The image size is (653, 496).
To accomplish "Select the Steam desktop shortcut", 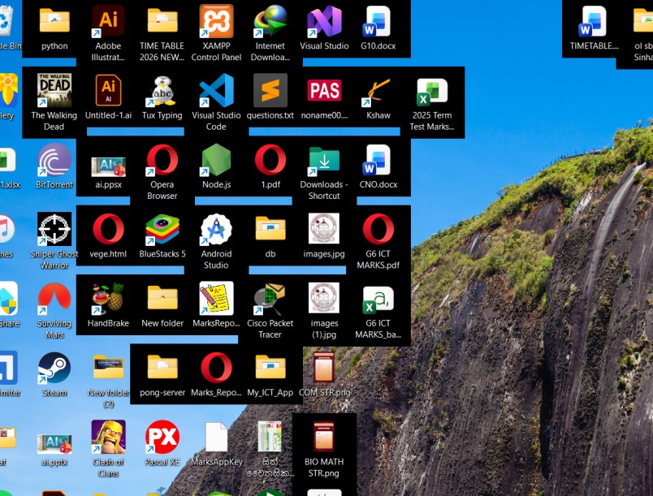I will (54, 368).
